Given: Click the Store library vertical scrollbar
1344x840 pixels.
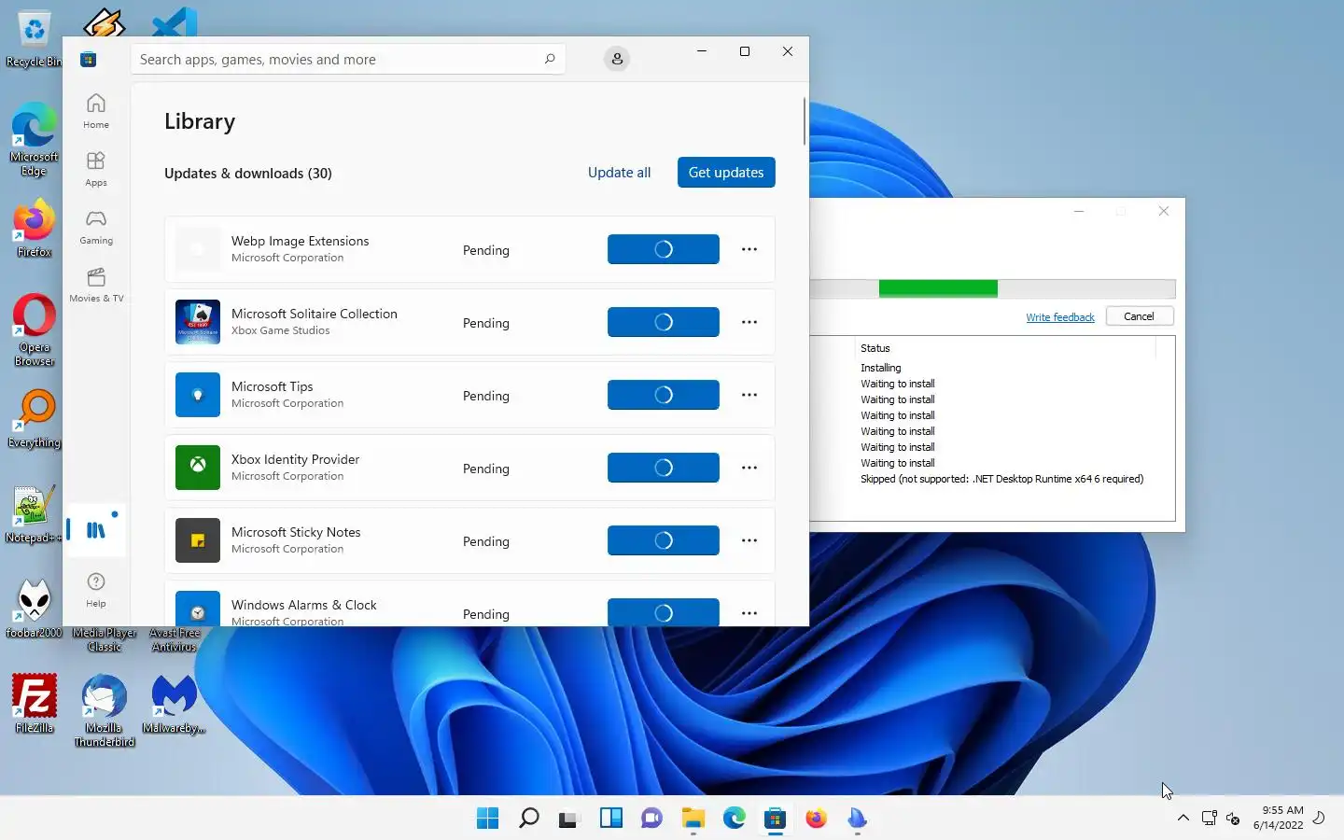Looking at the screenshot, I should (804, 121).
